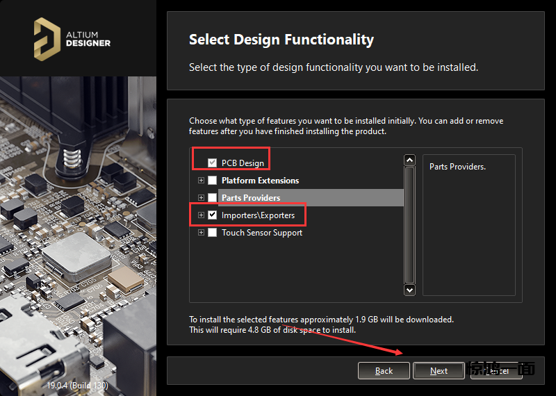This screenshot has height=396, width=556.
Task: Cancel the installation wizard
Action: pyautogui.click(x=496, y=371)
